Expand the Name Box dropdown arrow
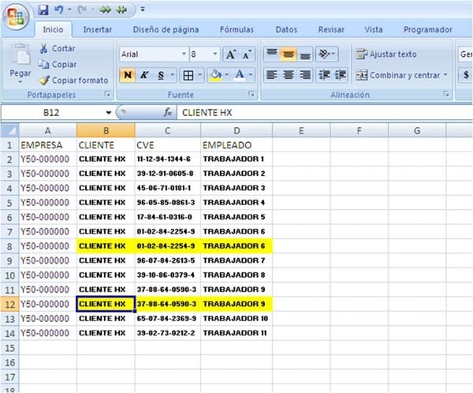Screen dimensions: 473x393 coord(107,113)
